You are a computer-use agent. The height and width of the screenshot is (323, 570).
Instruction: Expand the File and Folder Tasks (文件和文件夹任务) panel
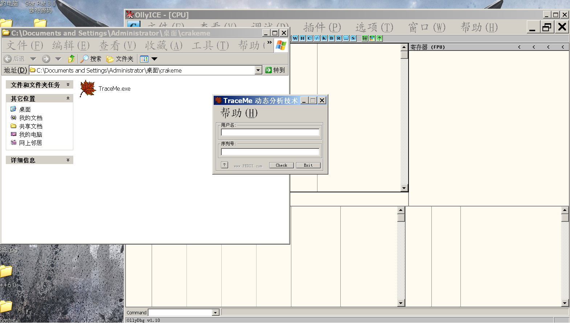tap(68, 85)
